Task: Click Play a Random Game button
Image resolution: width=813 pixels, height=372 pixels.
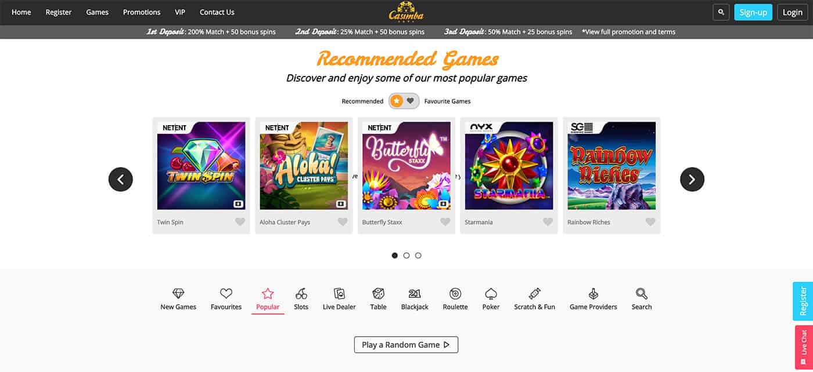Action: (406, 345)
